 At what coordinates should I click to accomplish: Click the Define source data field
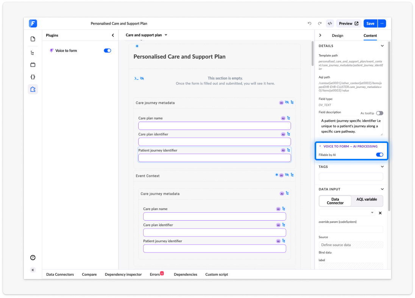click(x=351, y=245)
